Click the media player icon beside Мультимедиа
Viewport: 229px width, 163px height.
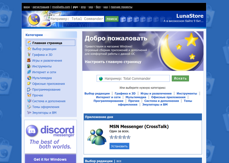tap(29, 78)
